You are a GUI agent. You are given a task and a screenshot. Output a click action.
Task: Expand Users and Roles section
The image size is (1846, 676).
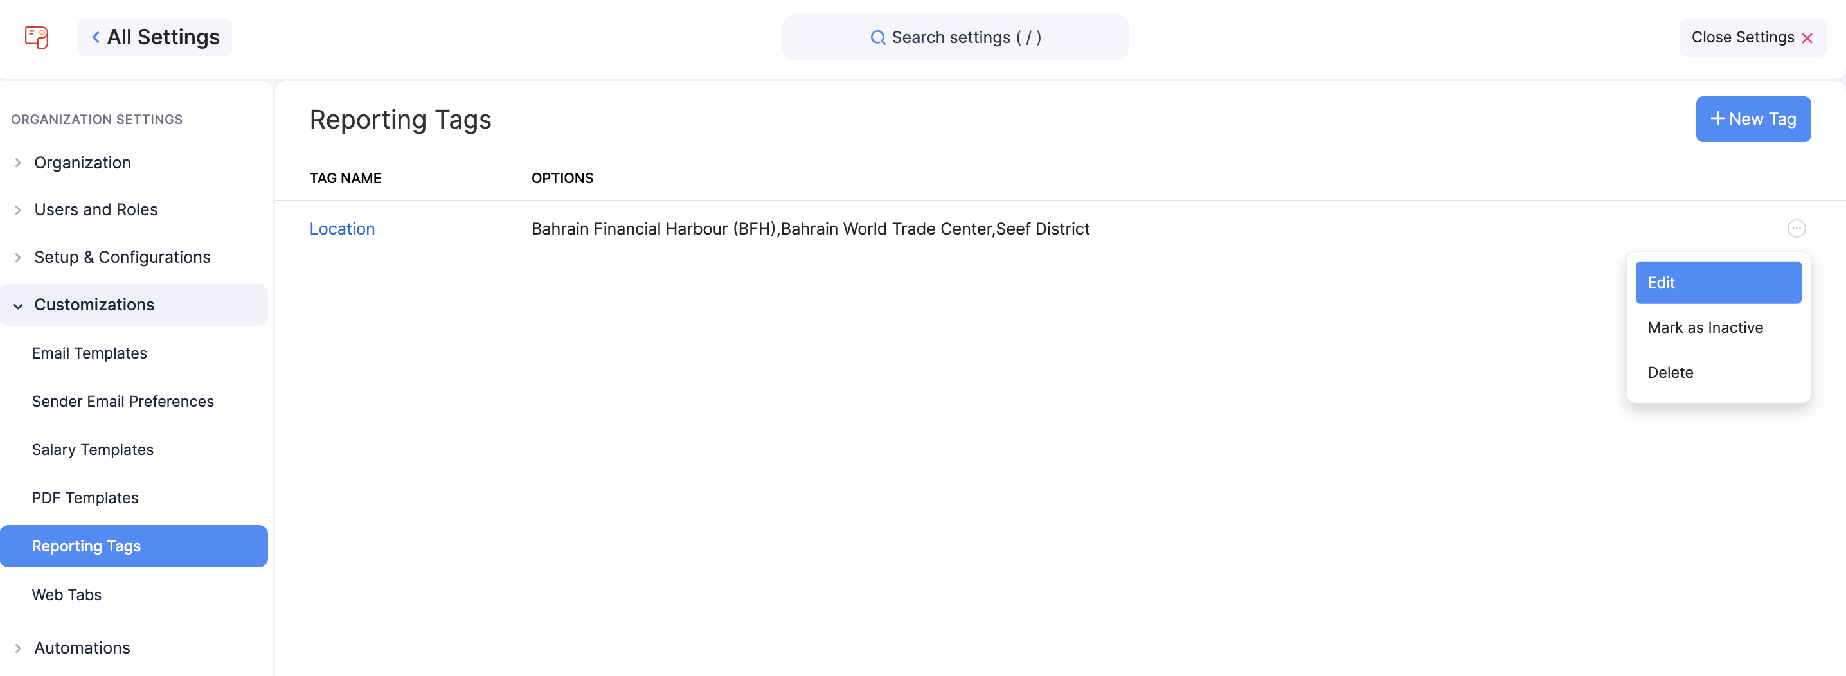(95, 210)
